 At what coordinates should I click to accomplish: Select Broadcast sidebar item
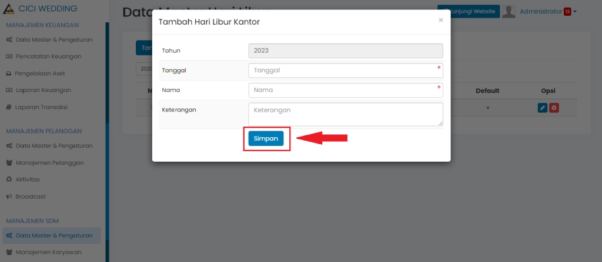31,196
